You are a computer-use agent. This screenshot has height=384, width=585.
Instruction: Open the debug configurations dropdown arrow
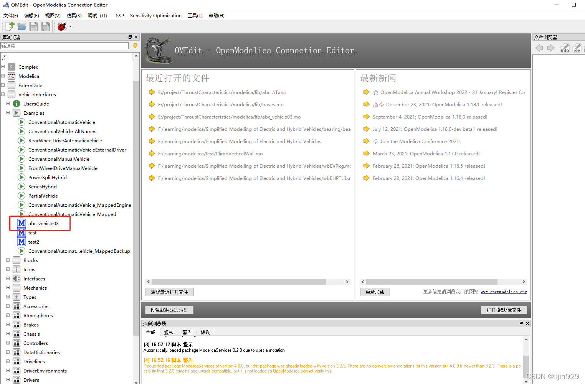[70, 26]
